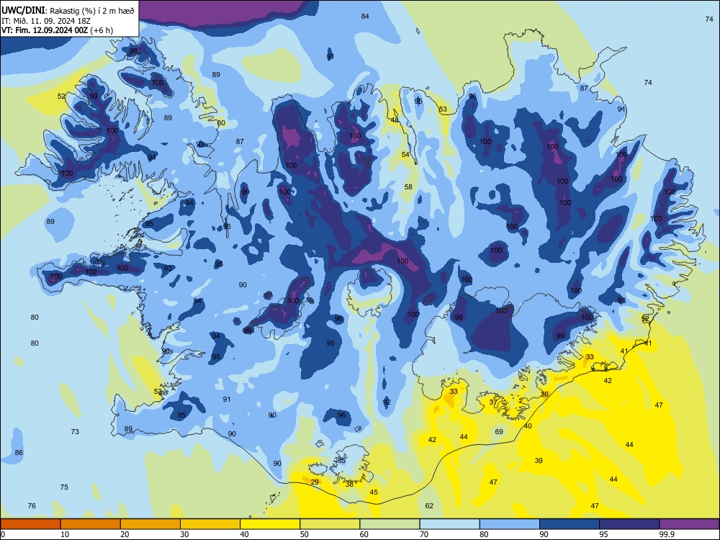This screenshot has height=540, width=720.
Task: Click the map value '98' in the northwest
Action: (133, 51)
